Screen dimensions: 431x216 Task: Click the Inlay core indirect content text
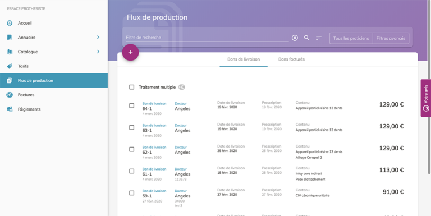[309, 174]
